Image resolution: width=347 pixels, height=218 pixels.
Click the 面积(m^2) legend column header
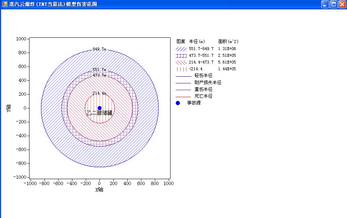pos(228,42)
